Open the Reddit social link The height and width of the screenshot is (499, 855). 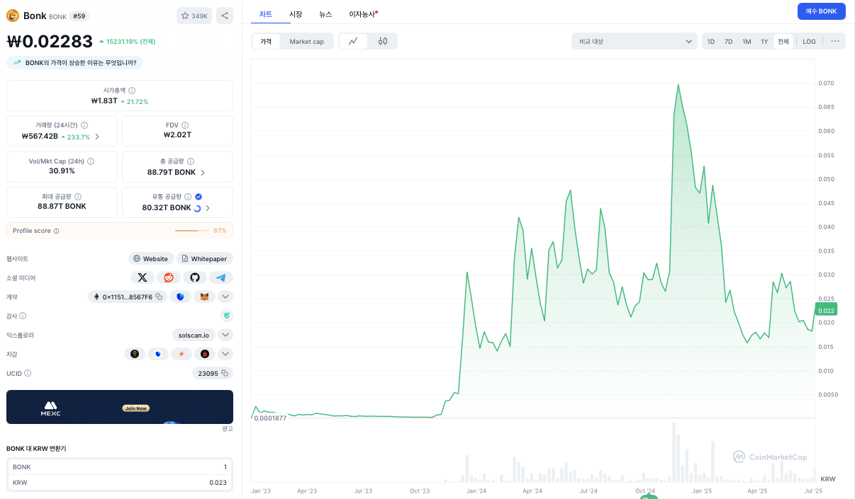point(168,278)
